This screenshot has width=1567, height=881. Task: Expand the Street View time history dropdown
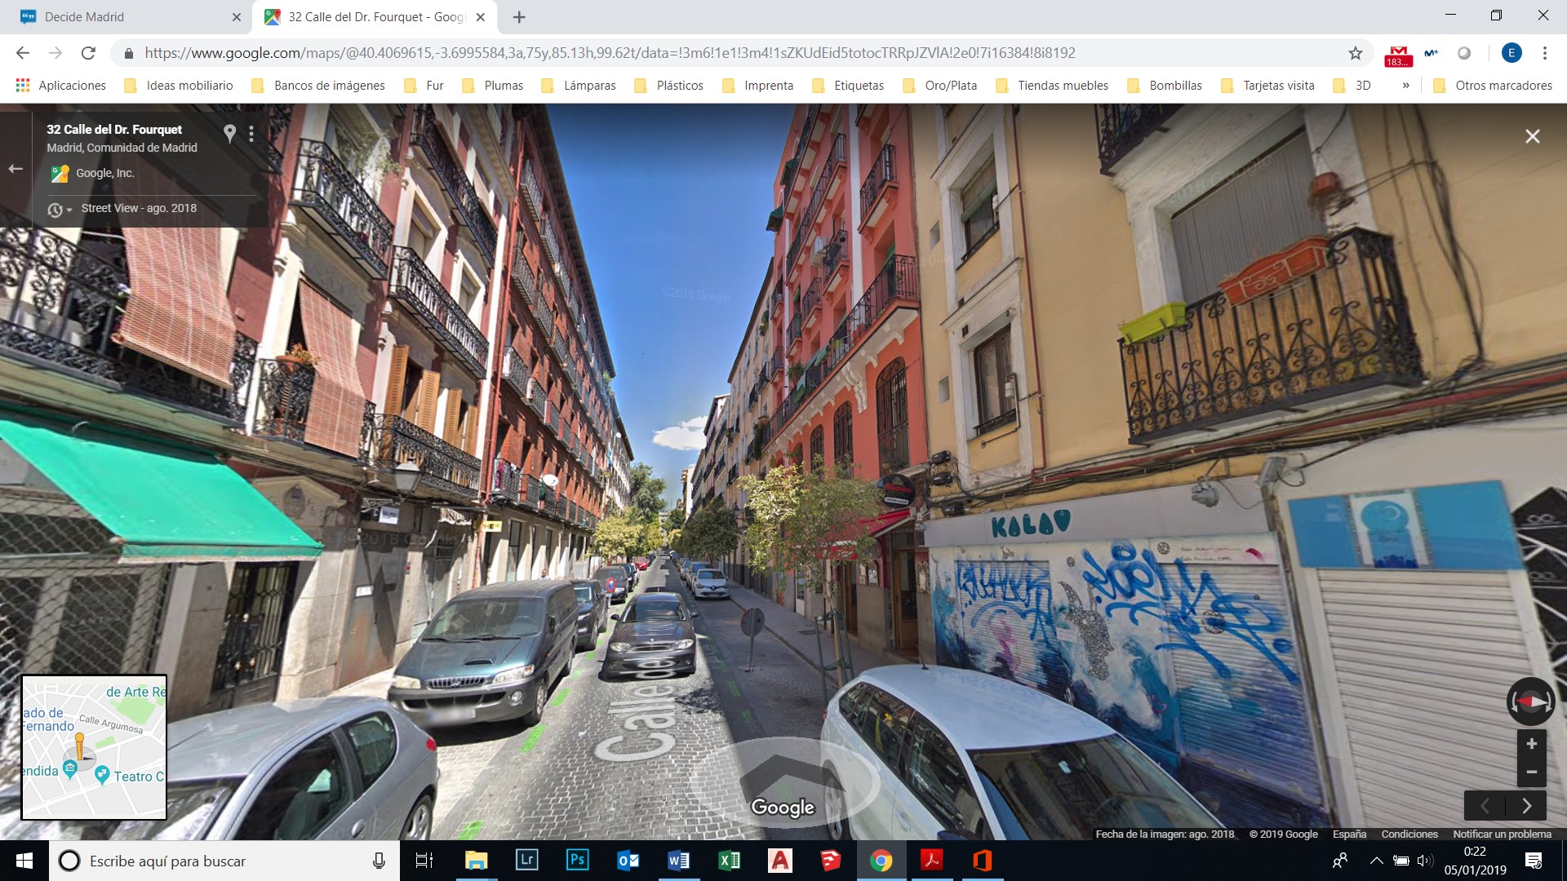click(x=59, y=210)
